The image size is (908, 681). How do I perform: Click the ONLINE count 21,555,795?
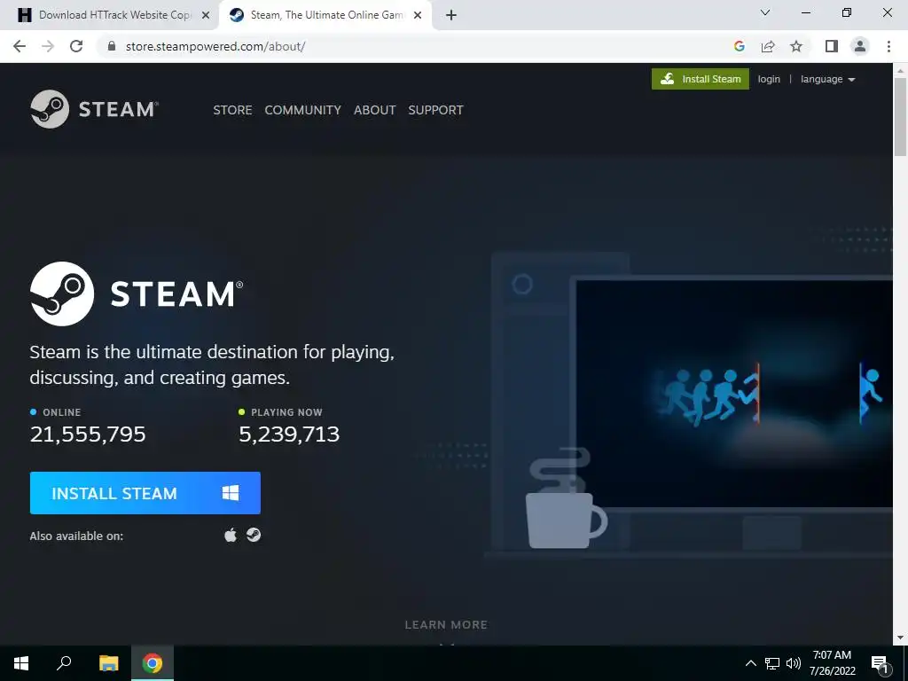(88, 434)
